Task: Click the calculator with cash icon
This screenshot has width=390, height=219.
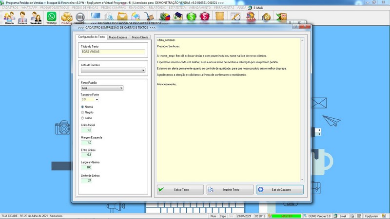Action: [x=178, y=17]
